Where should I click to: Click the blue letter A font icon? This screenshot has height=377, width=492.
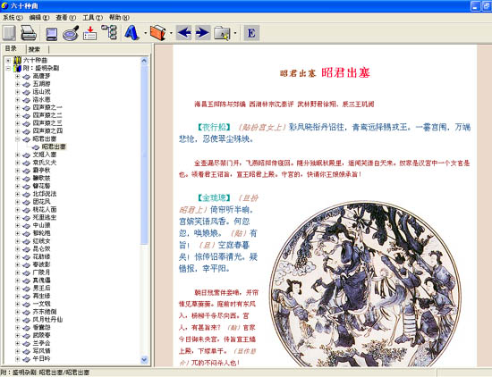coord(131,32)
